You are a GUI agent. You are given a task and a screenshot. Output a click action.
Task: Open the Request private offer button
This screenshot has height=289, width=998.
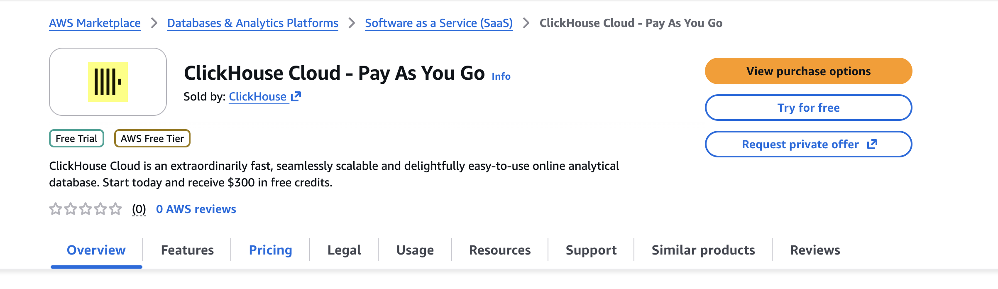(808, 144)
